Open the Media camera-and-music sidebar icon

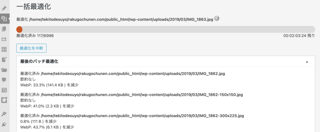[x=4, y=19]
